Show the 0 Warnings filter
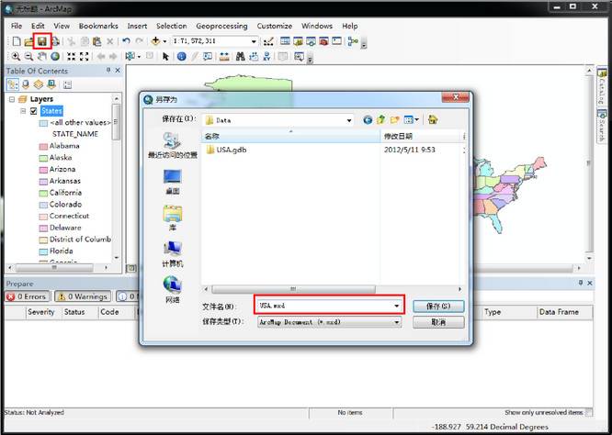 pyautogui.click(x=83, y=296)
